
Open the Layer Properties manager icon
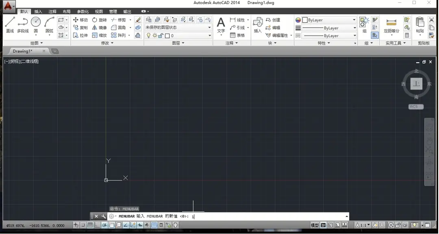tap(149, 19)
